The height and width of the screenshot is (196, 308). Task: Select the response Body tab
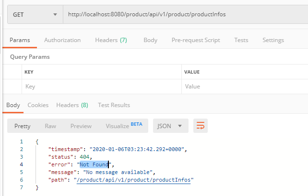pyautogui.click(x=13, y=105)
